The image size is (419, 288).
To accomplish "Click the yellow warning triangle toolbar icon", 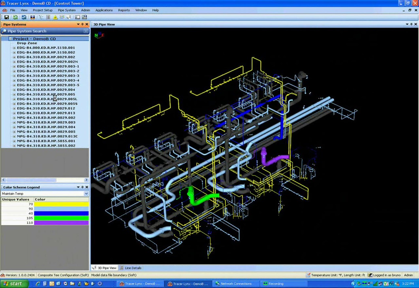I will click(55, 17).
